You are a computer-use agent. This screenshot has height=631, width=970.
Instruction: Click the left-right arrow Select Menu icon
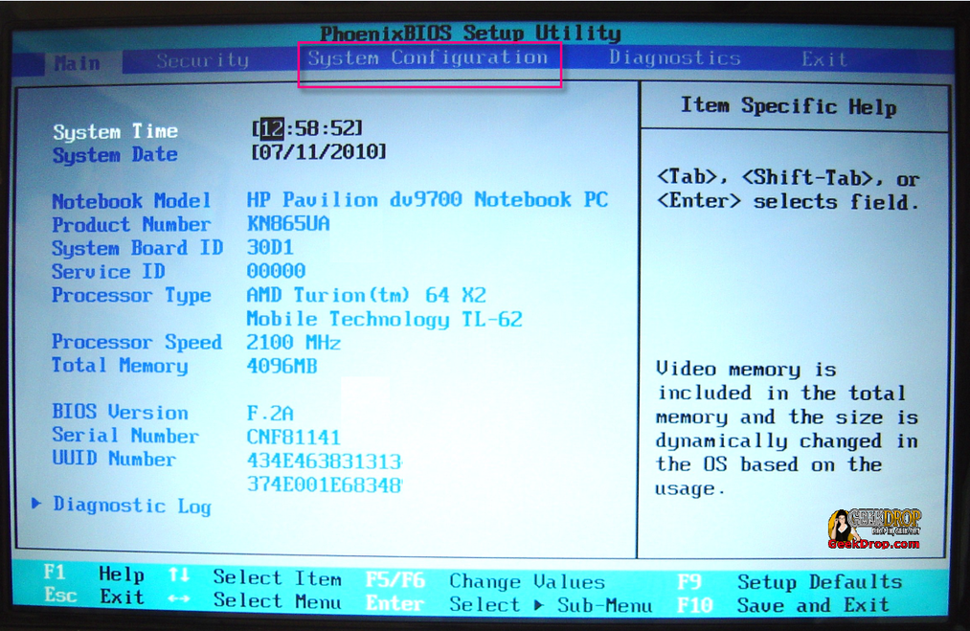179,600
